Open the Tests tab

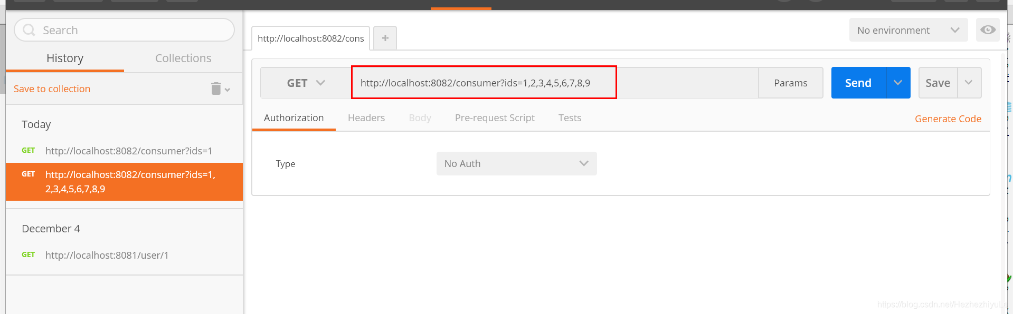pos(570,118)
